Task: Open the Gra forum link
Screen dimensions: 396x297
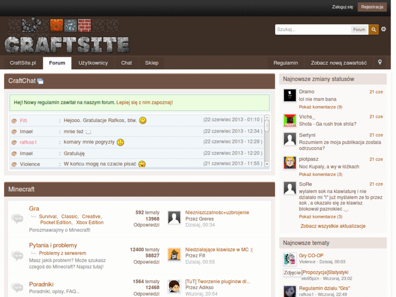Action: click(x=34, y=208)
